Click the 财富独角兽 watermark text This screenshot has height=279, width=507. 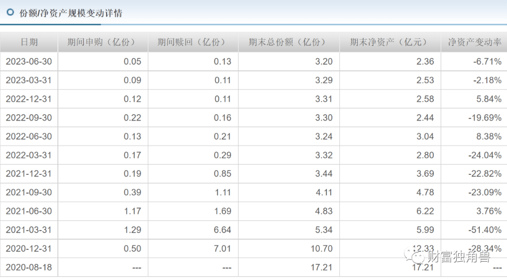coord(459,257)
